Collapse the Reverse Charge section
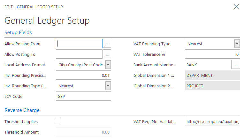Screen dimensions: 244x139 point(22,110)
